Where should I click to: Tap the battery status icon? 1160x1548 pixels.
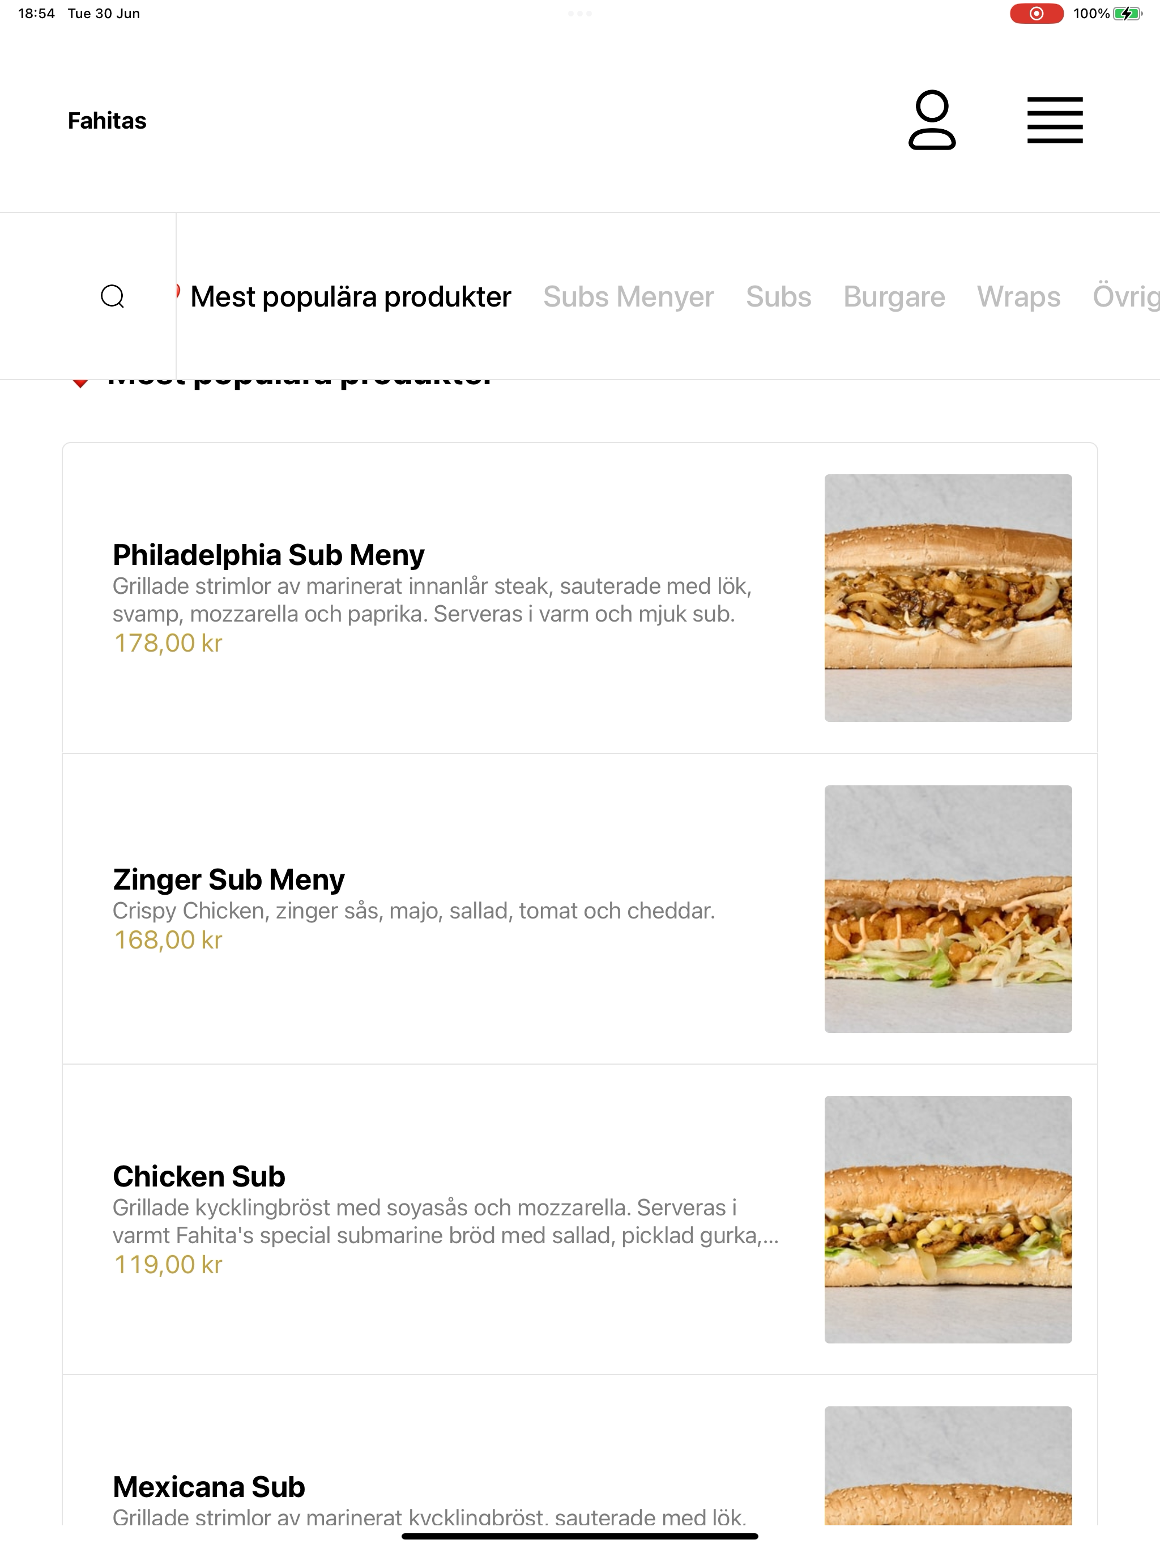(x=1127, y=13)
